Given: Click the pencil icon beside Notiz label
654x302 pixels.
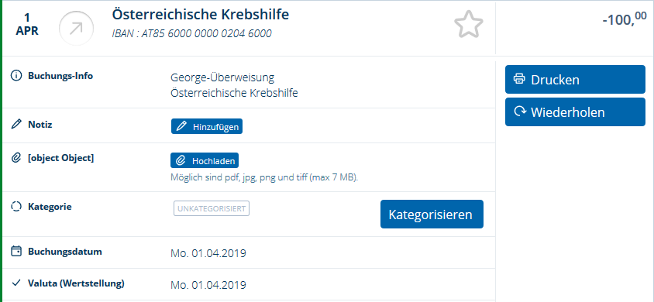Looking at the screenshot, I should coord(16,124).
